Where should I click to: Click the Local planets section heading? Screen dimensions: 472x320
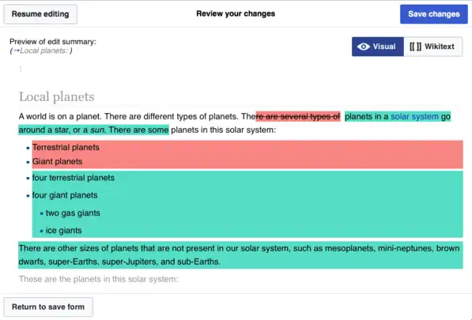click(x=57, y=97)
